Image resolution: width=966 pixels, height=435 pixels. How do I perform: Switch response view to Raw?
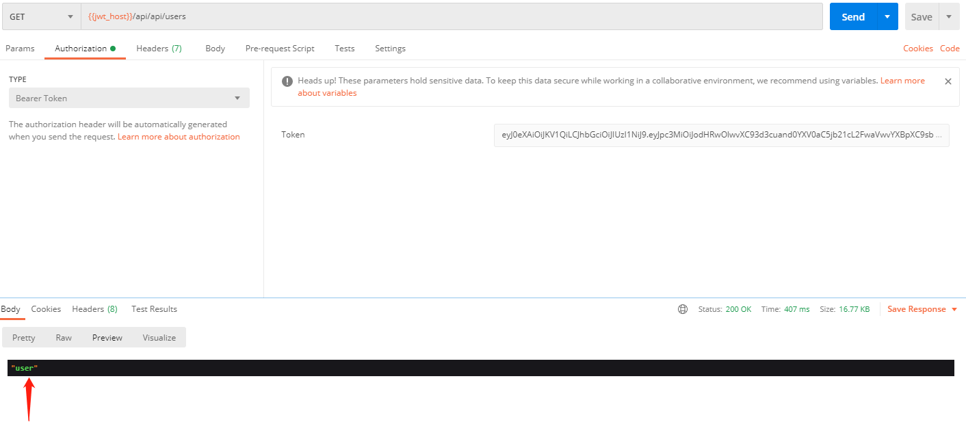(64, 338)
